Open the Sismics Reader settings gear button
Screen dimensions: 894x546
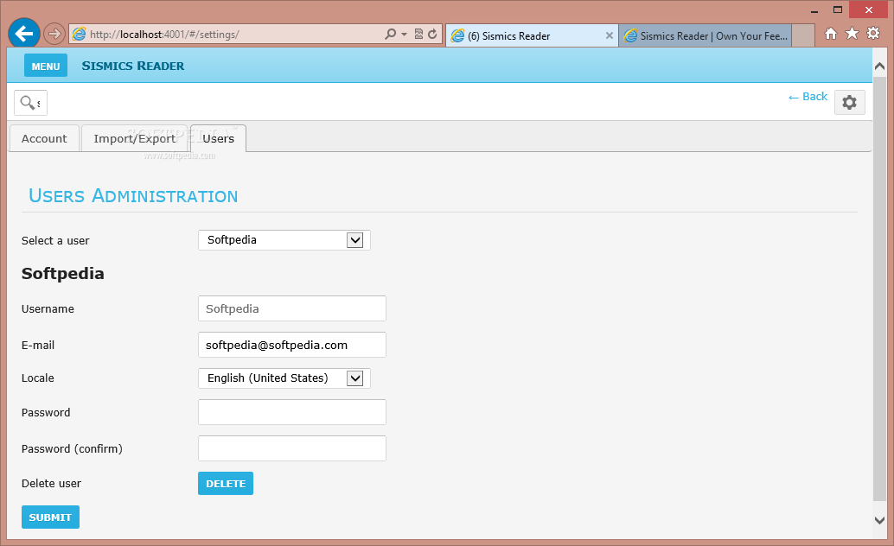point(850,103)
